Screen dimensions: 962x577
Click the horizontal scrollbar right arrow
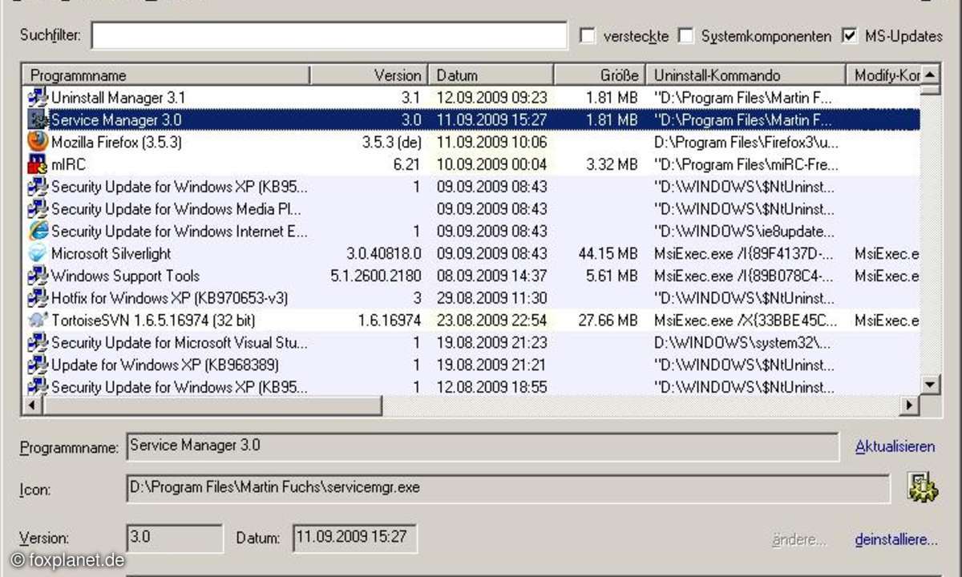(910, 406)
